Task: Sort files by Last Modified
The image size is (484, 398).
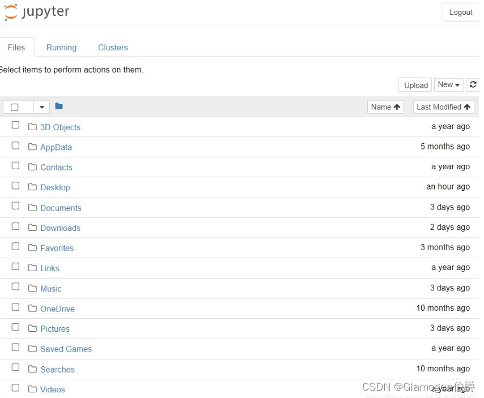Action: click(443, 106)
